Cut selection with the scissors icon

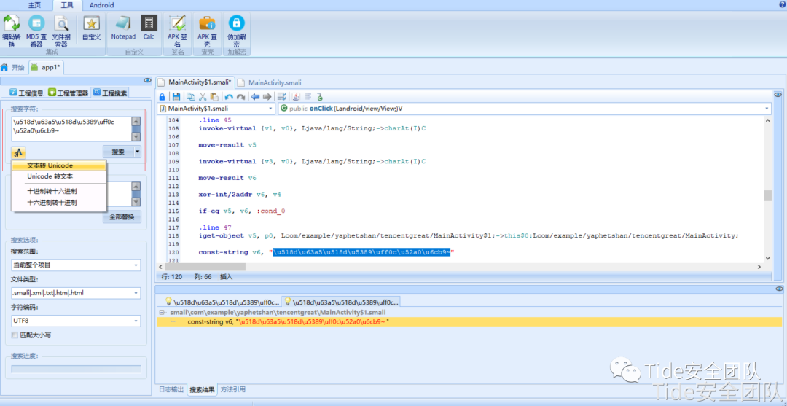[203, 97]
